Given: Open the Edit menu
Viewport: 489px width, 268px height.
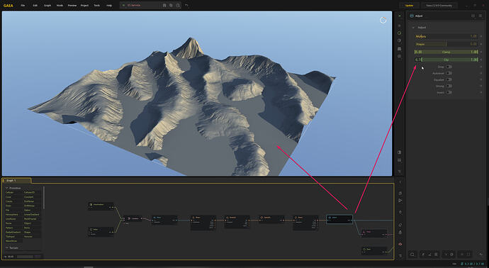Looking at the screenshot, I should click(x=35, y=5).
